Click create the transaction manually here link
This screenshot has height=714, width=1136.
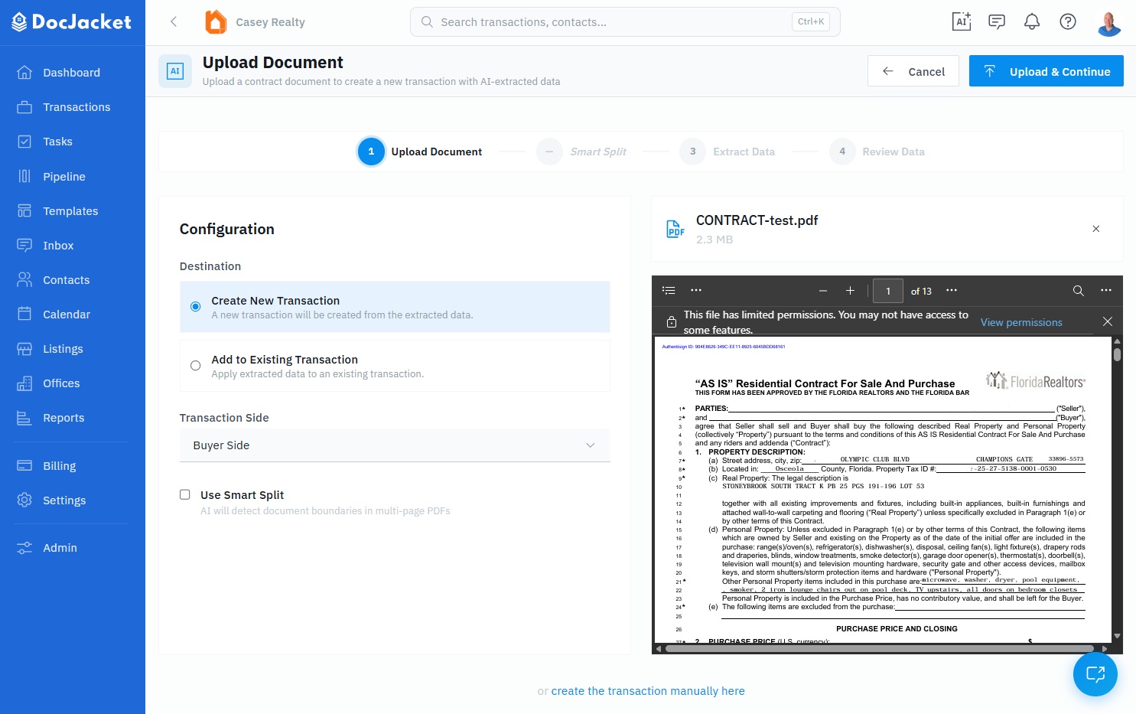(x=648, y=690)
